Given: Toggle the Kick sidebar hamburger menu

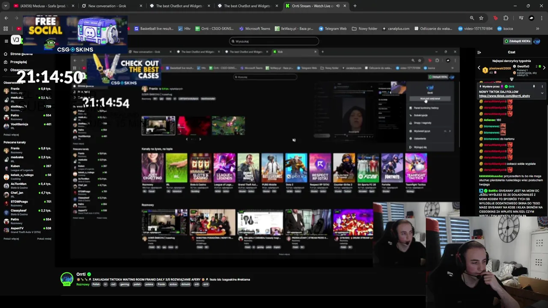Looking at the screenshot, I should coord(6,41).
